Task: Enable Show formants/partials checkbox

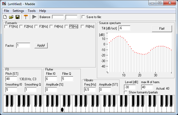Action: 126,92
